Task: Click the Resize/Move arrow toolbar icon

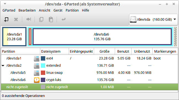Action: point(28,19)
